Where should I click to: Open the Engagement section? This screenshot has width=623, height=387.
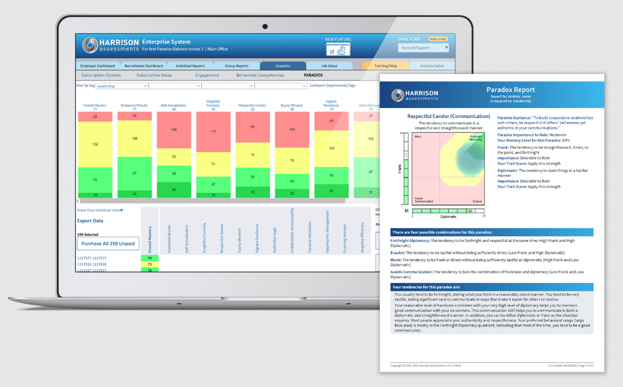pos(207,75)
